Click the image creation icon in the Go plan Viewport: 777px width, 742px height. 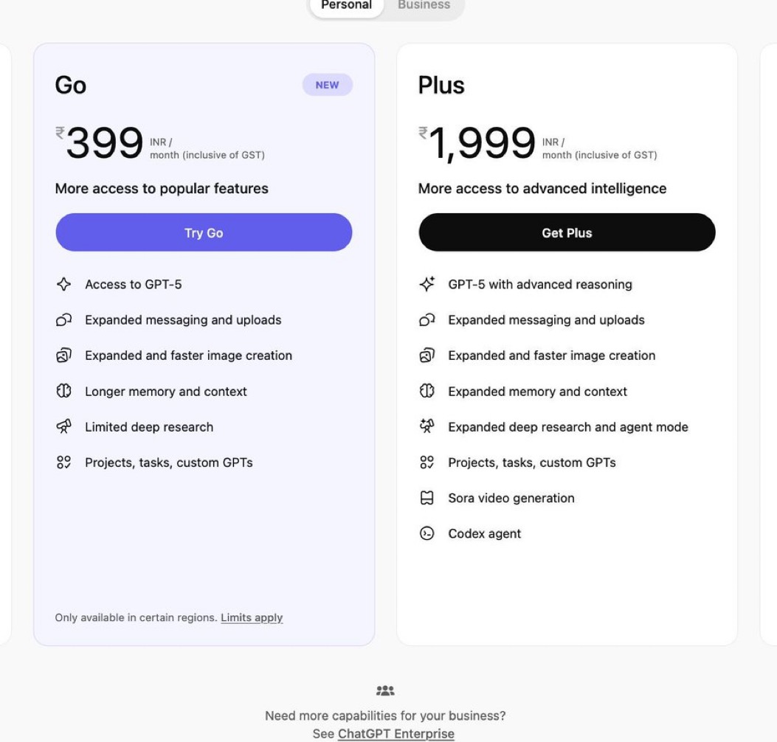pyautogui.click(x=63, y=356)
